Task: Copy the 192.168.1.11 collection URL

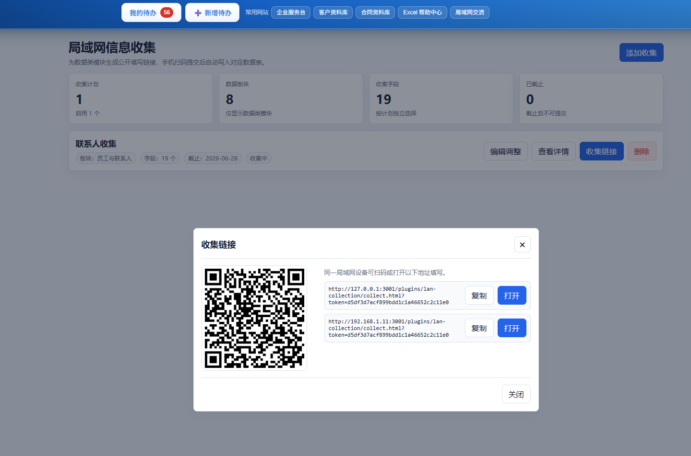Action: [x=479, y=328]
